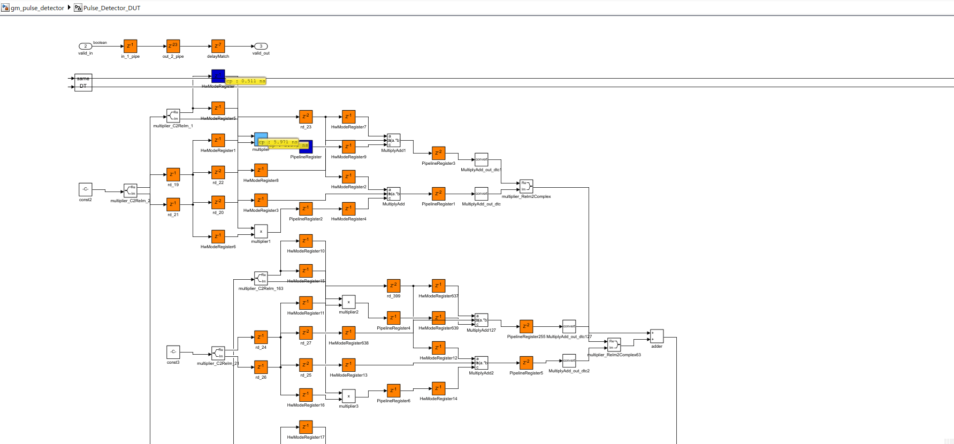Screen dimensions: 954x444
Task: Click the cp : 0.511 ns annotation
Action: (x=246, y=81)
